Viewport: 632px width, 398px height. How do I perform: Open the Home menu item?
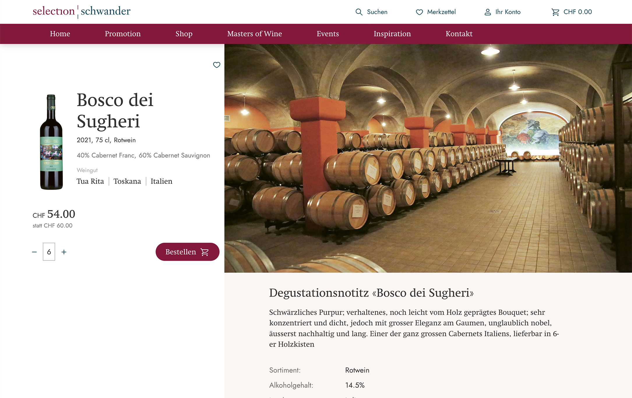[60, 34]
